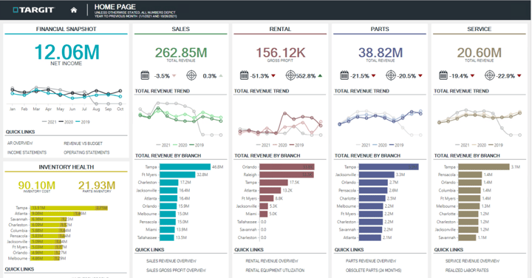Click the Service calendar icon beside -19.4%
The height and width of the screenshot is (278, 532).
(443, 75)
